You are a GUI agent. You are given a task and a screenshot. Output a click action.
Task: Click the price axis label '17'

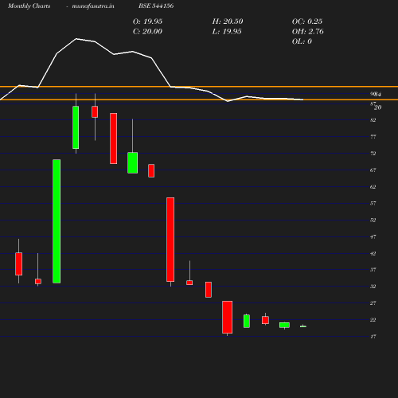point(373,337)
